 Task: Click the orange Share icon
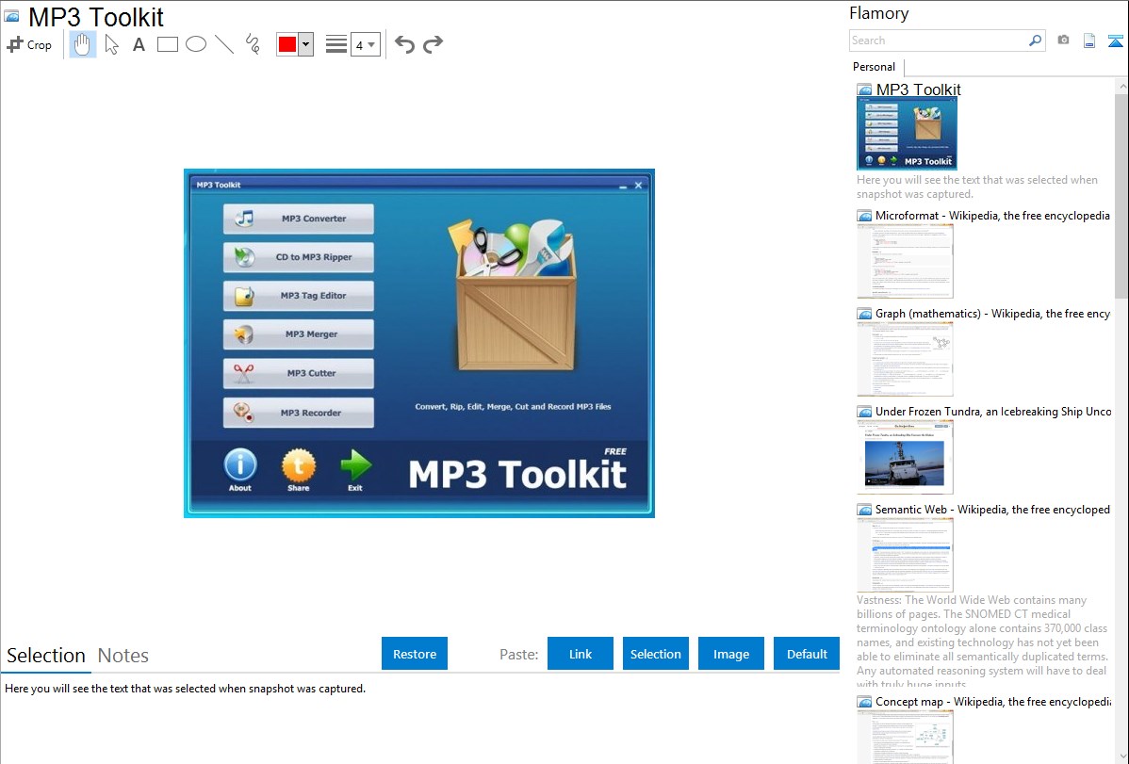[298, 465]
